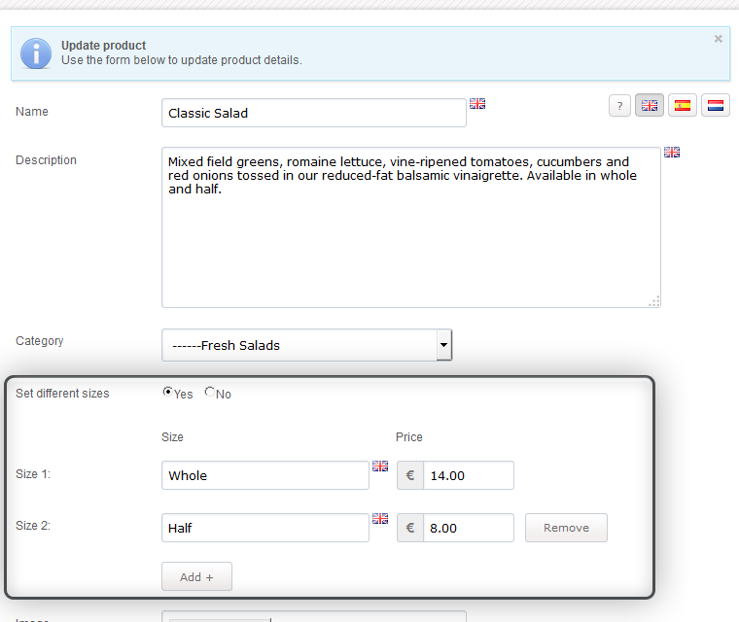
Task: Select Yes for Set different sizes
Action: tap(167, 392)
